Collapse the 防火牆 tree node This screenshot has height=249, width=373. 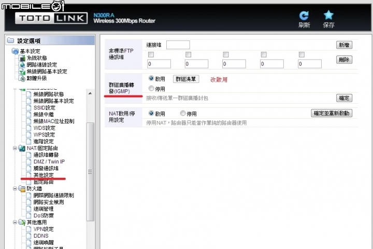pyautogui.click(x=15, y=189)
